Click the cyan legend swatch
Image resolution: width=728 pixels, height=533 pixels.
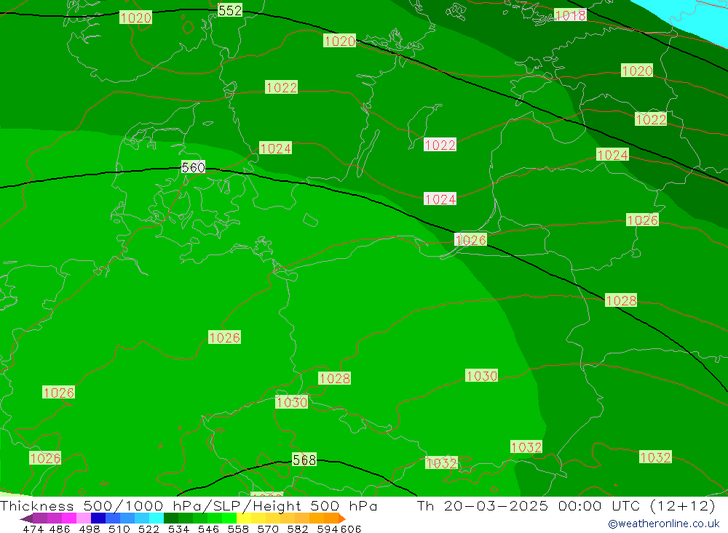pos(157,518)
